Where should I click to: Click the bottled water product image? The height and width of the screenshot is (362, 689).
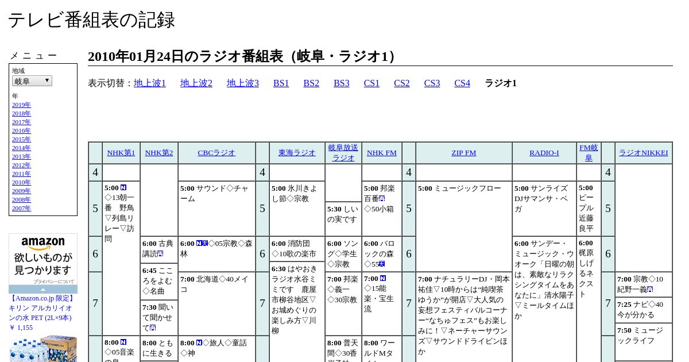(43, 348)
